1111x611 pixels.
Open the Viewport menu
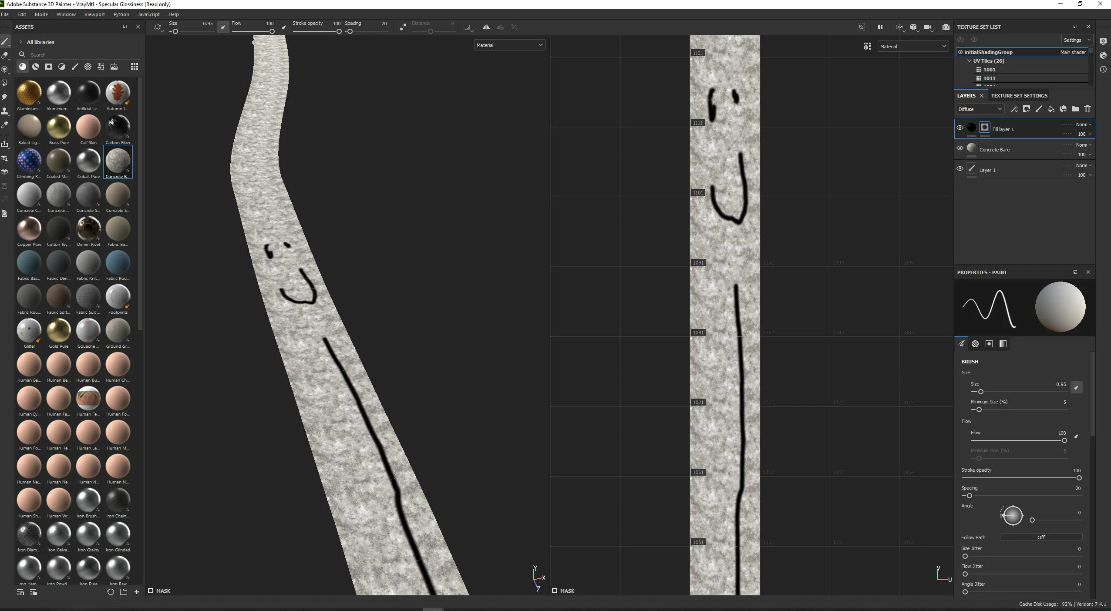pos(94,14)
